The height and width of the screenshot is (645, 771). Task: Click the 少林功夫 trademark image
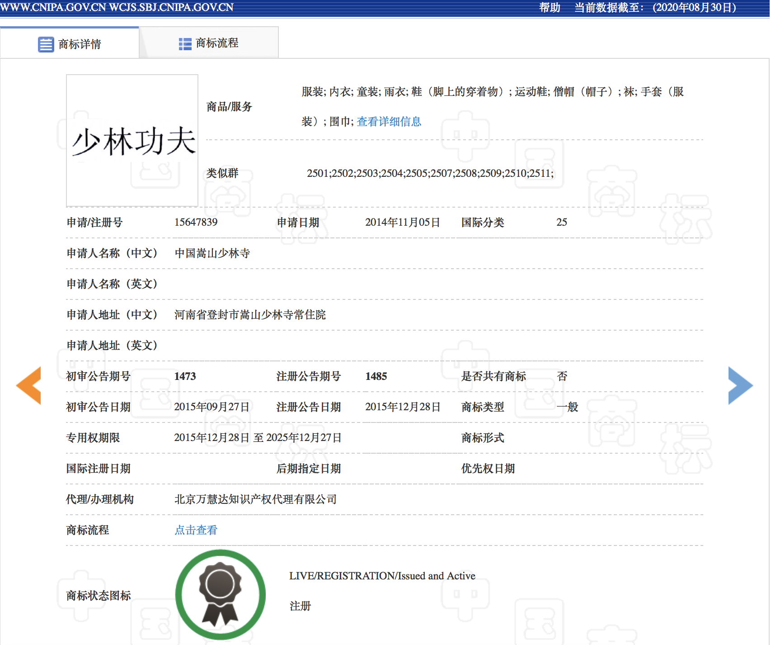(x=132, y=141)
